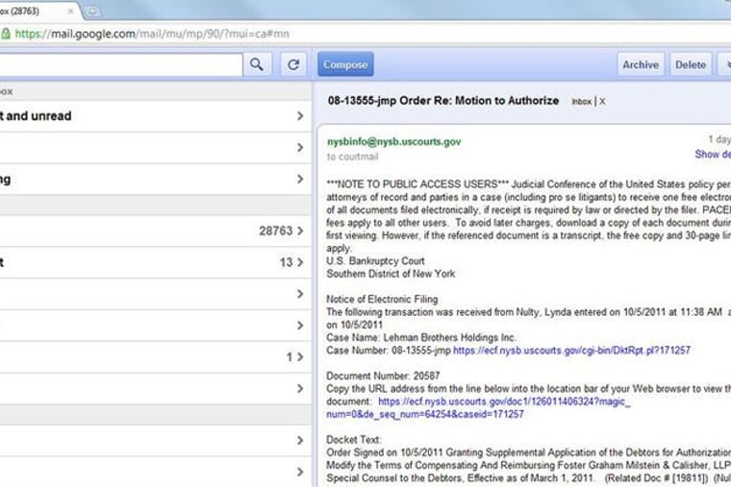Open the row with count 1
Image resolution: width=731 pixels, height=487 pixels.
click(154, 356)
